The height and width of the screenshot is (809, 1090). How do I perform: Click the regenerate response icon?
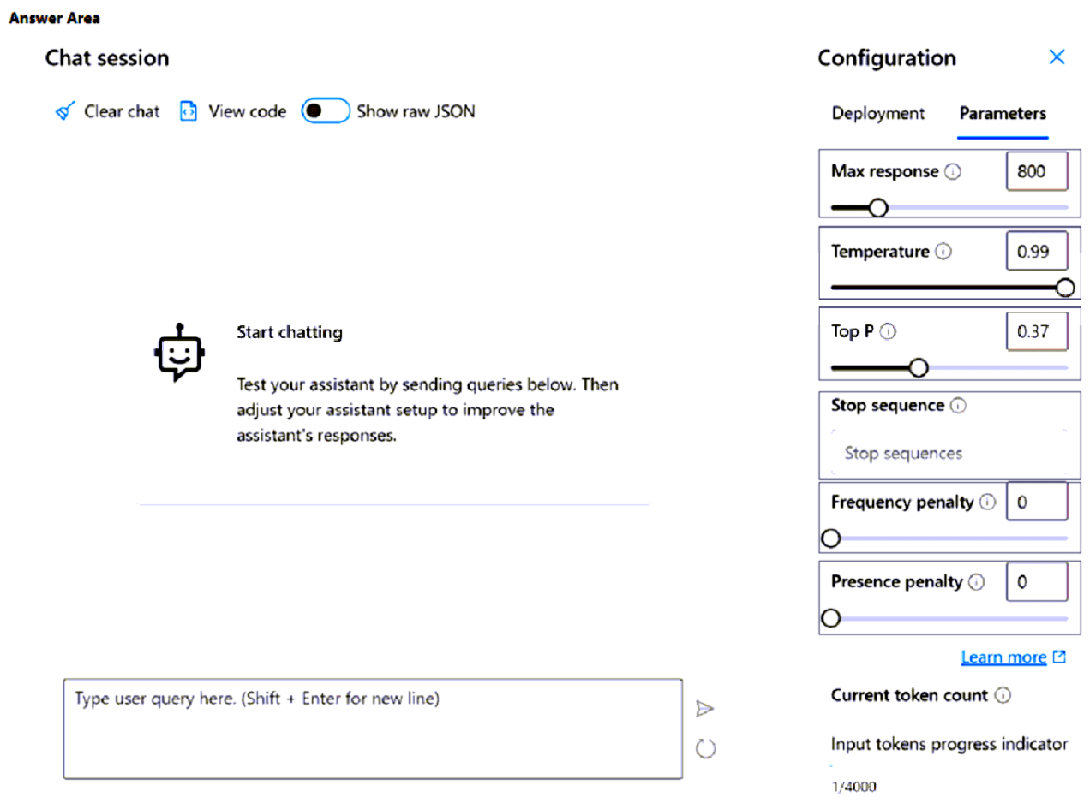(x=705, y=747)
